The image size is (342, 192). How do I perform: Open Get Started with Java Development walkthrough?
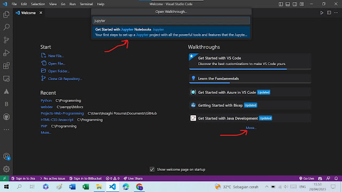(250, 118)
